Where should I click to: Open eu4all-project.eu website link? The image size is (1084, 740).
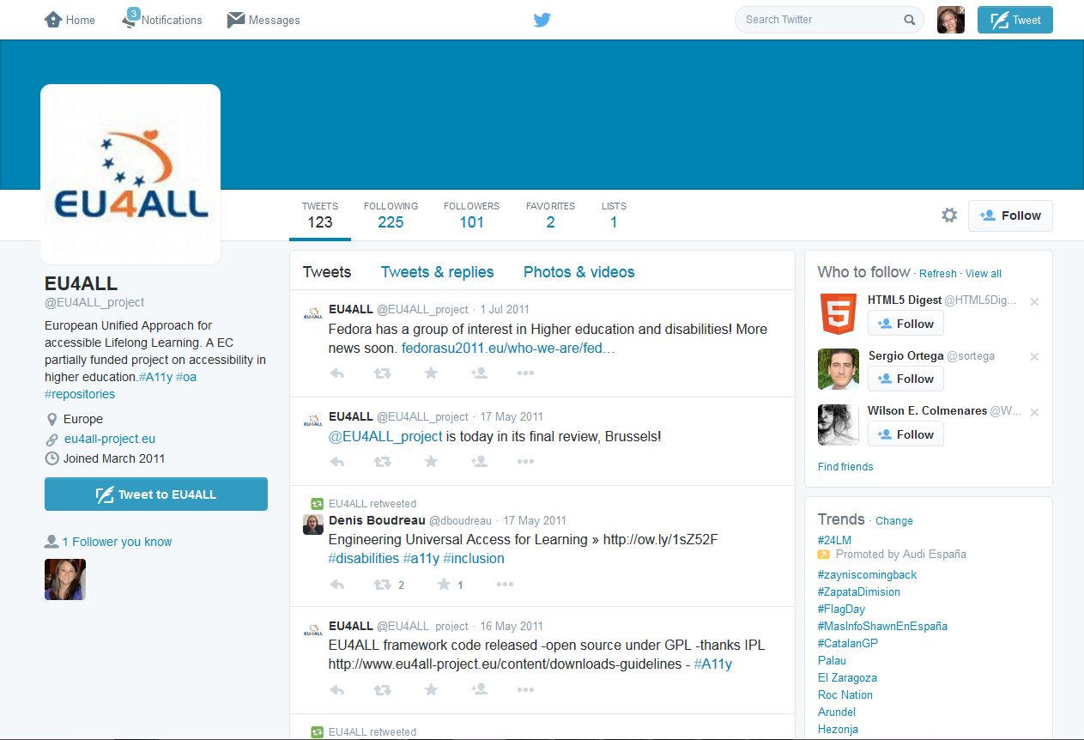(110, 439)
